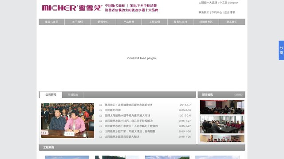Open second 新闻资讯 photo of conference table meeting
This screenshot has width=284, height=159.
tap(222, 125)
